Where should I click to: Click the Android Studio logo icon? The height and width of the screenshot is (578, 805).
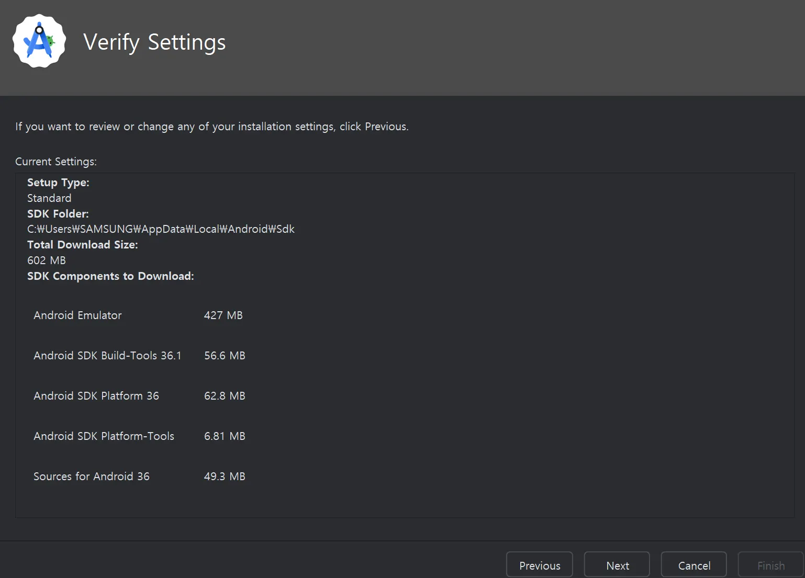pyautogui.click(x=39, y=41)
